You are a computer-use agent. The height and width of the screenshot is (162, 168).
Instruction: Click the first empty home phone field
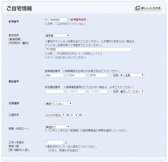tap(54, 91)
